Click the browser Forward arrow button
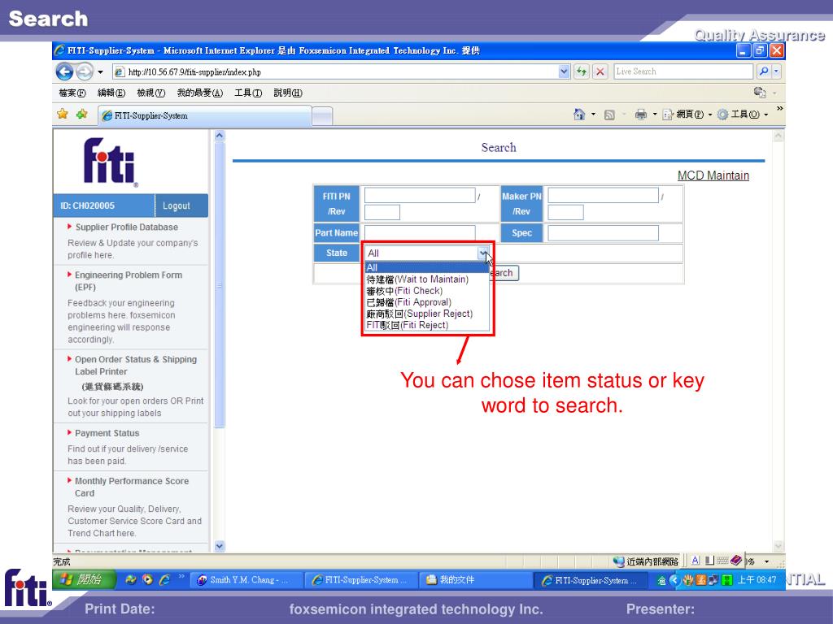The image size is (833, 624). coord(84,71)
